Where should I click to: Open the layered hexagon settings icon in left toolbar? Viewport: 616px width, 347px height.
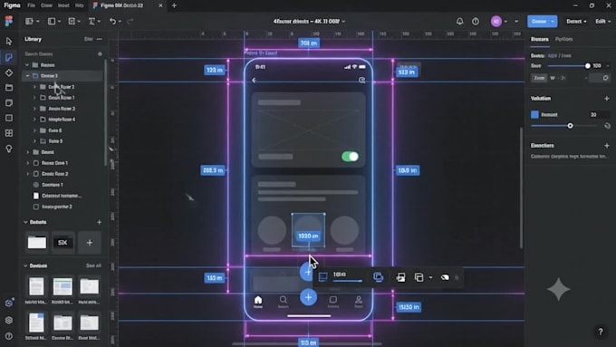coord(9,320)
